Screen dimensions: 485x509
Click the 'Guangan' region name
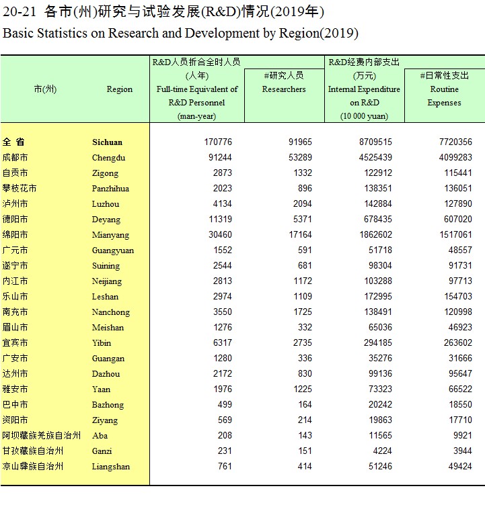pos(108,359)
